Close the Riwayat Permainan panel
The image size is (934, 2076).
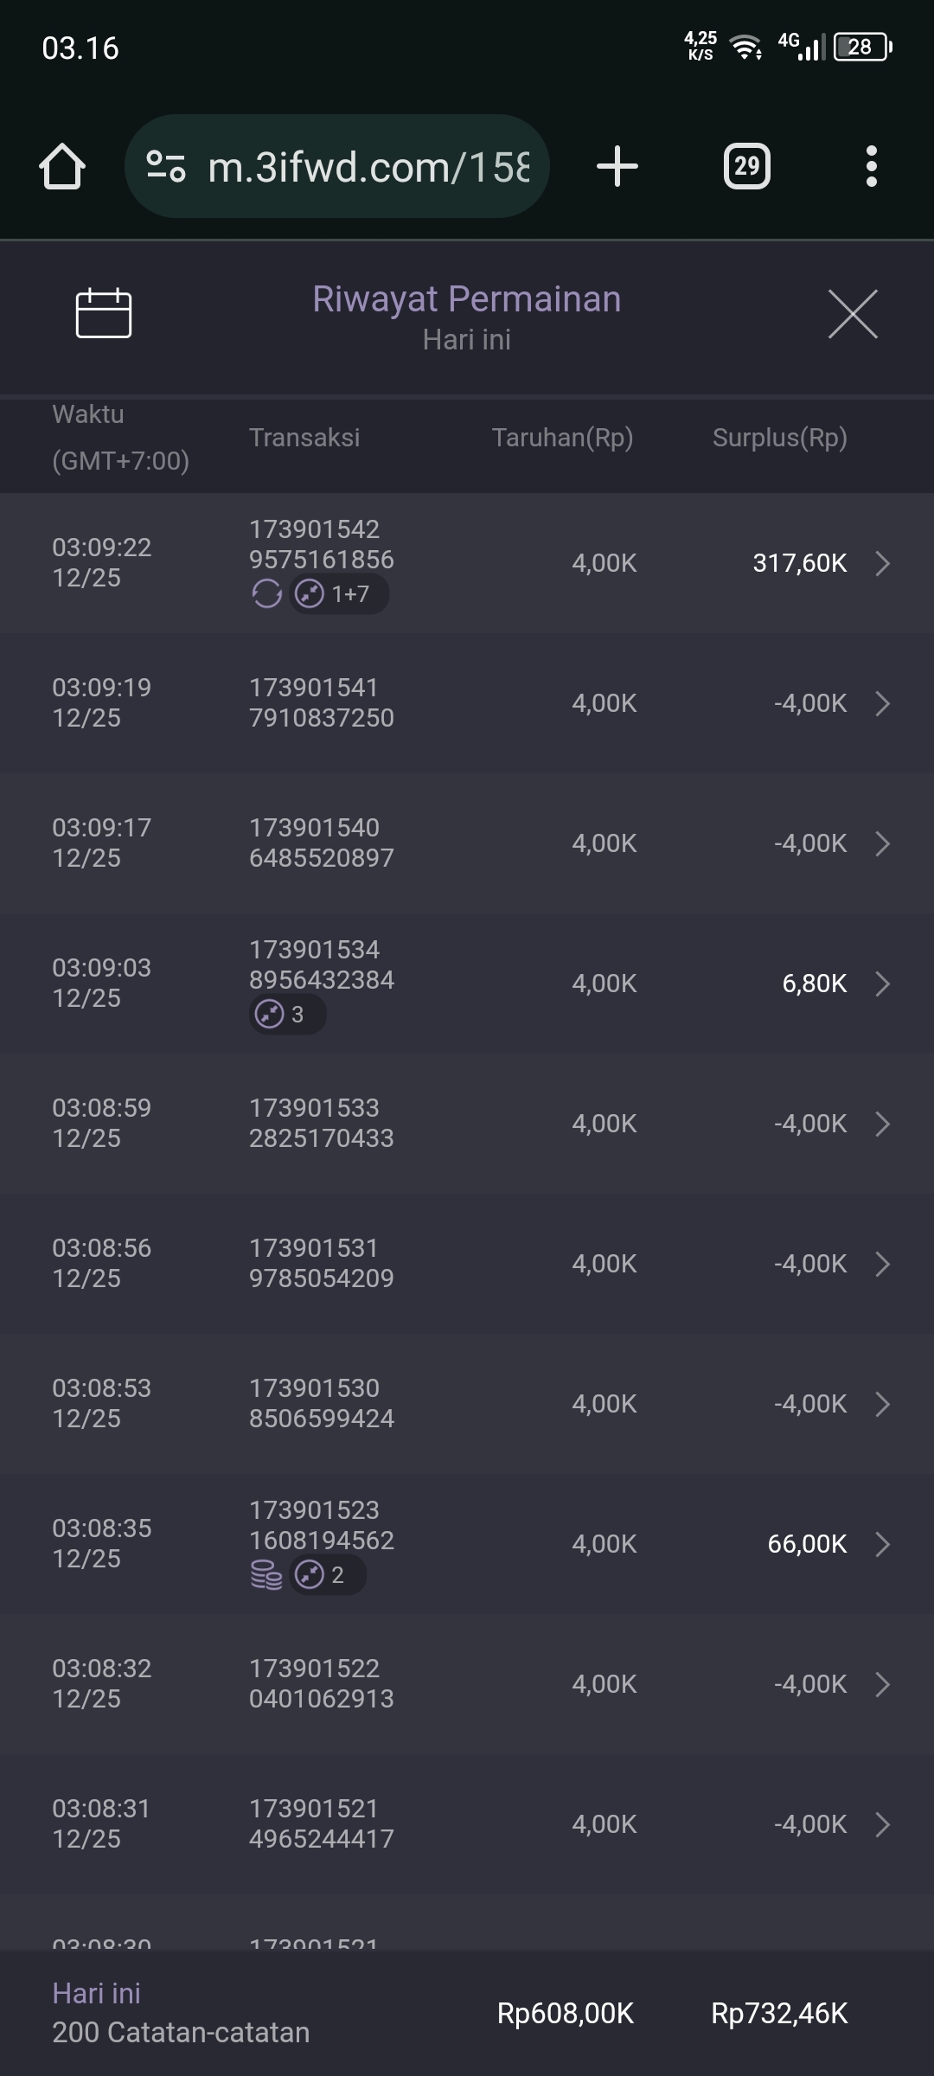point(853,314)
